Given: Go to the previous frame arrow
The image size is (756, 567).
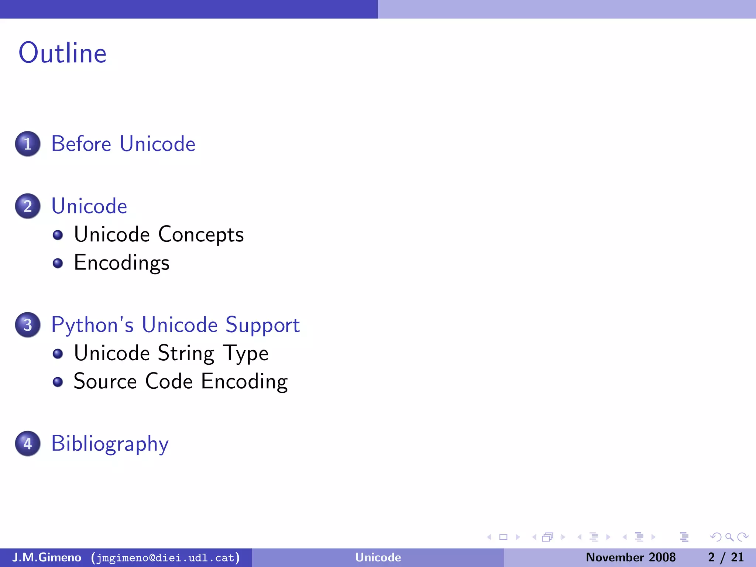Looking at the screenshot, I should click(534, 537).
